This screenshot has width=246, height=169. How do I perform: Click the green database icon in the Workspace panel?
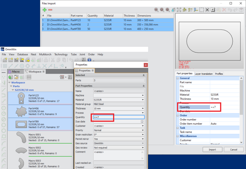pos(11,77)
